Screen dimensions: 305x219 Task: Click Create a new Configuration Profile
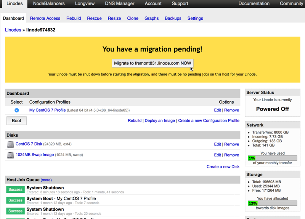209,121
